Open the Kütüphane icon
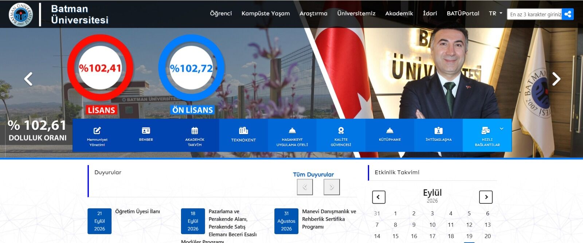The height and width of the screenshot is (243, 583). 390,131
